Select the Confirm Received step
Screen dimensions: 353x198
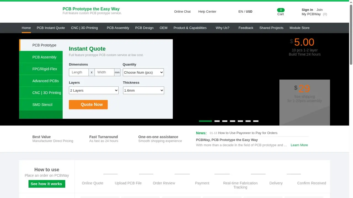pyautogui.click(x=312, y=183)
